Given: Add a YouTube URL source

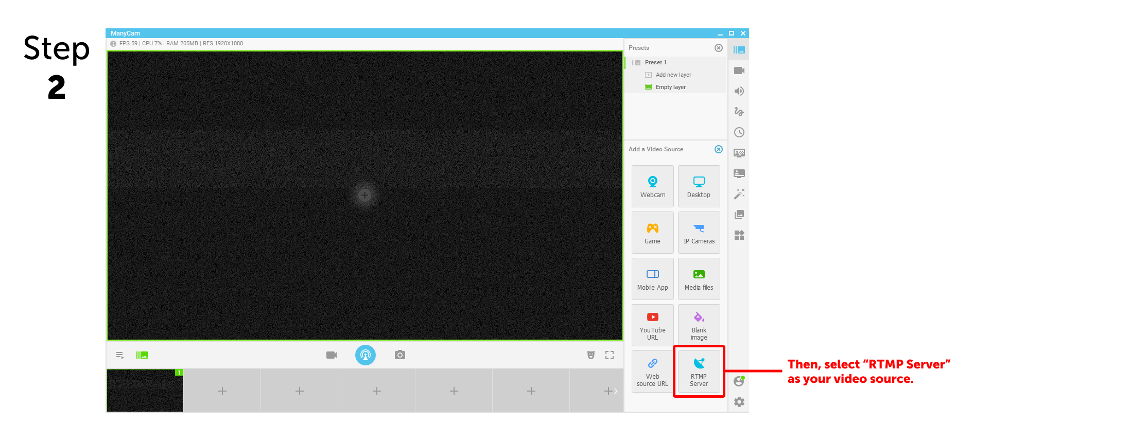Looking at the screenshot, I should pyautogui.click(x=652, y=325).
